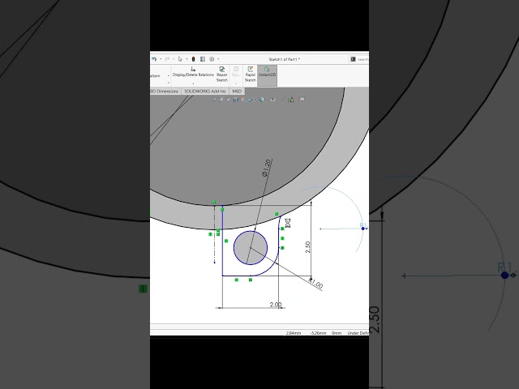519x389 pixels.
Task: Select the 2.00 horizontal dimension
Action: point(276,305)
